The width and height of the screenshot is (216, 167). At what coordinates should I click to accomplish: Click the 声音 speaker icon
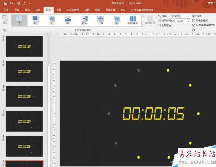pyautogui.click(x=159, y=16)
